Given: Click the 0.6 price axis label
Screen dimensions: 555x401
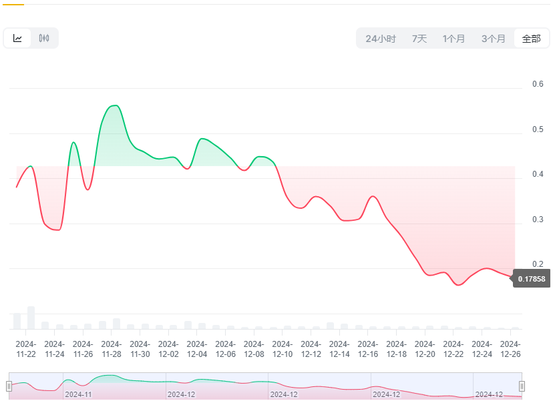Looking at the screenshot, I should pos(538,84).
